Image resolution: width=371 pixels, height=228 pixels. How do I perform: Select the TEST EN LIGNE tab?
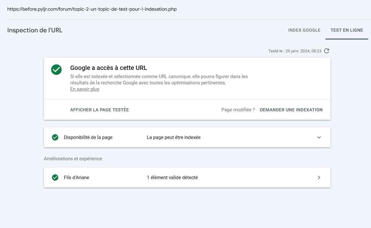click(x=346, y=30)
